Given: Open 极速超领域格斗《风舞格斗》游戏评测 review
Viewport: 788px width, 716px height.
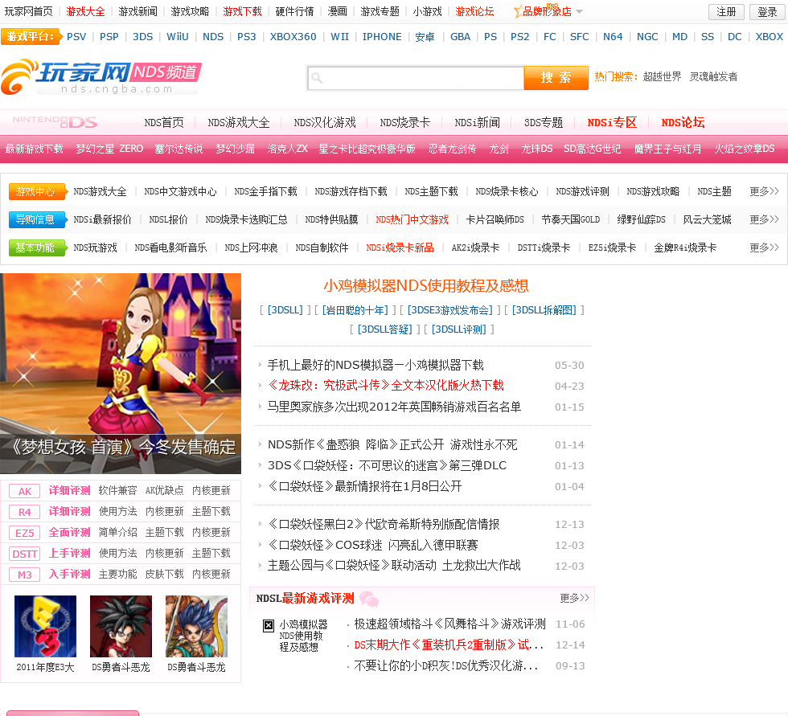Looking at the screenshot, I should (449, 624).
